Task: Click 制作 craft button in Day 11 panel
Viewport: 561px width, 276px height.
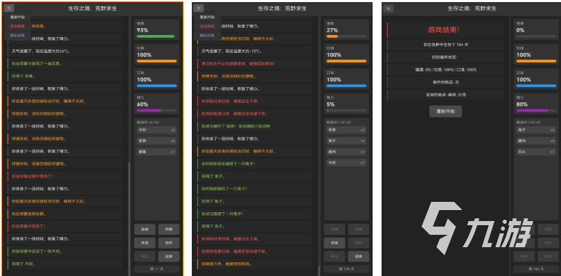Action: [x=168, y=243]
